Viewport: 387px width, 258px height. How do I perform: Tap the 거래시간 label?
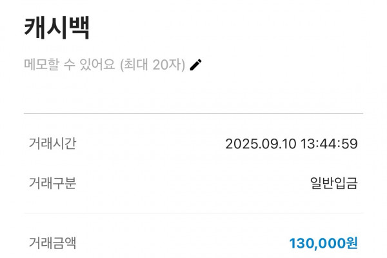(53, 143)
